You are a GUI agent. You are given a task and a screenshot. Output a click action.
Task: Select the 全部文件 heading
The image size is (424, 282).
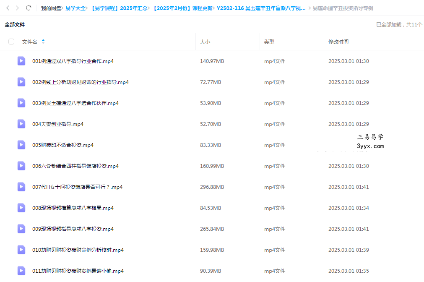[x=15, y=25]
